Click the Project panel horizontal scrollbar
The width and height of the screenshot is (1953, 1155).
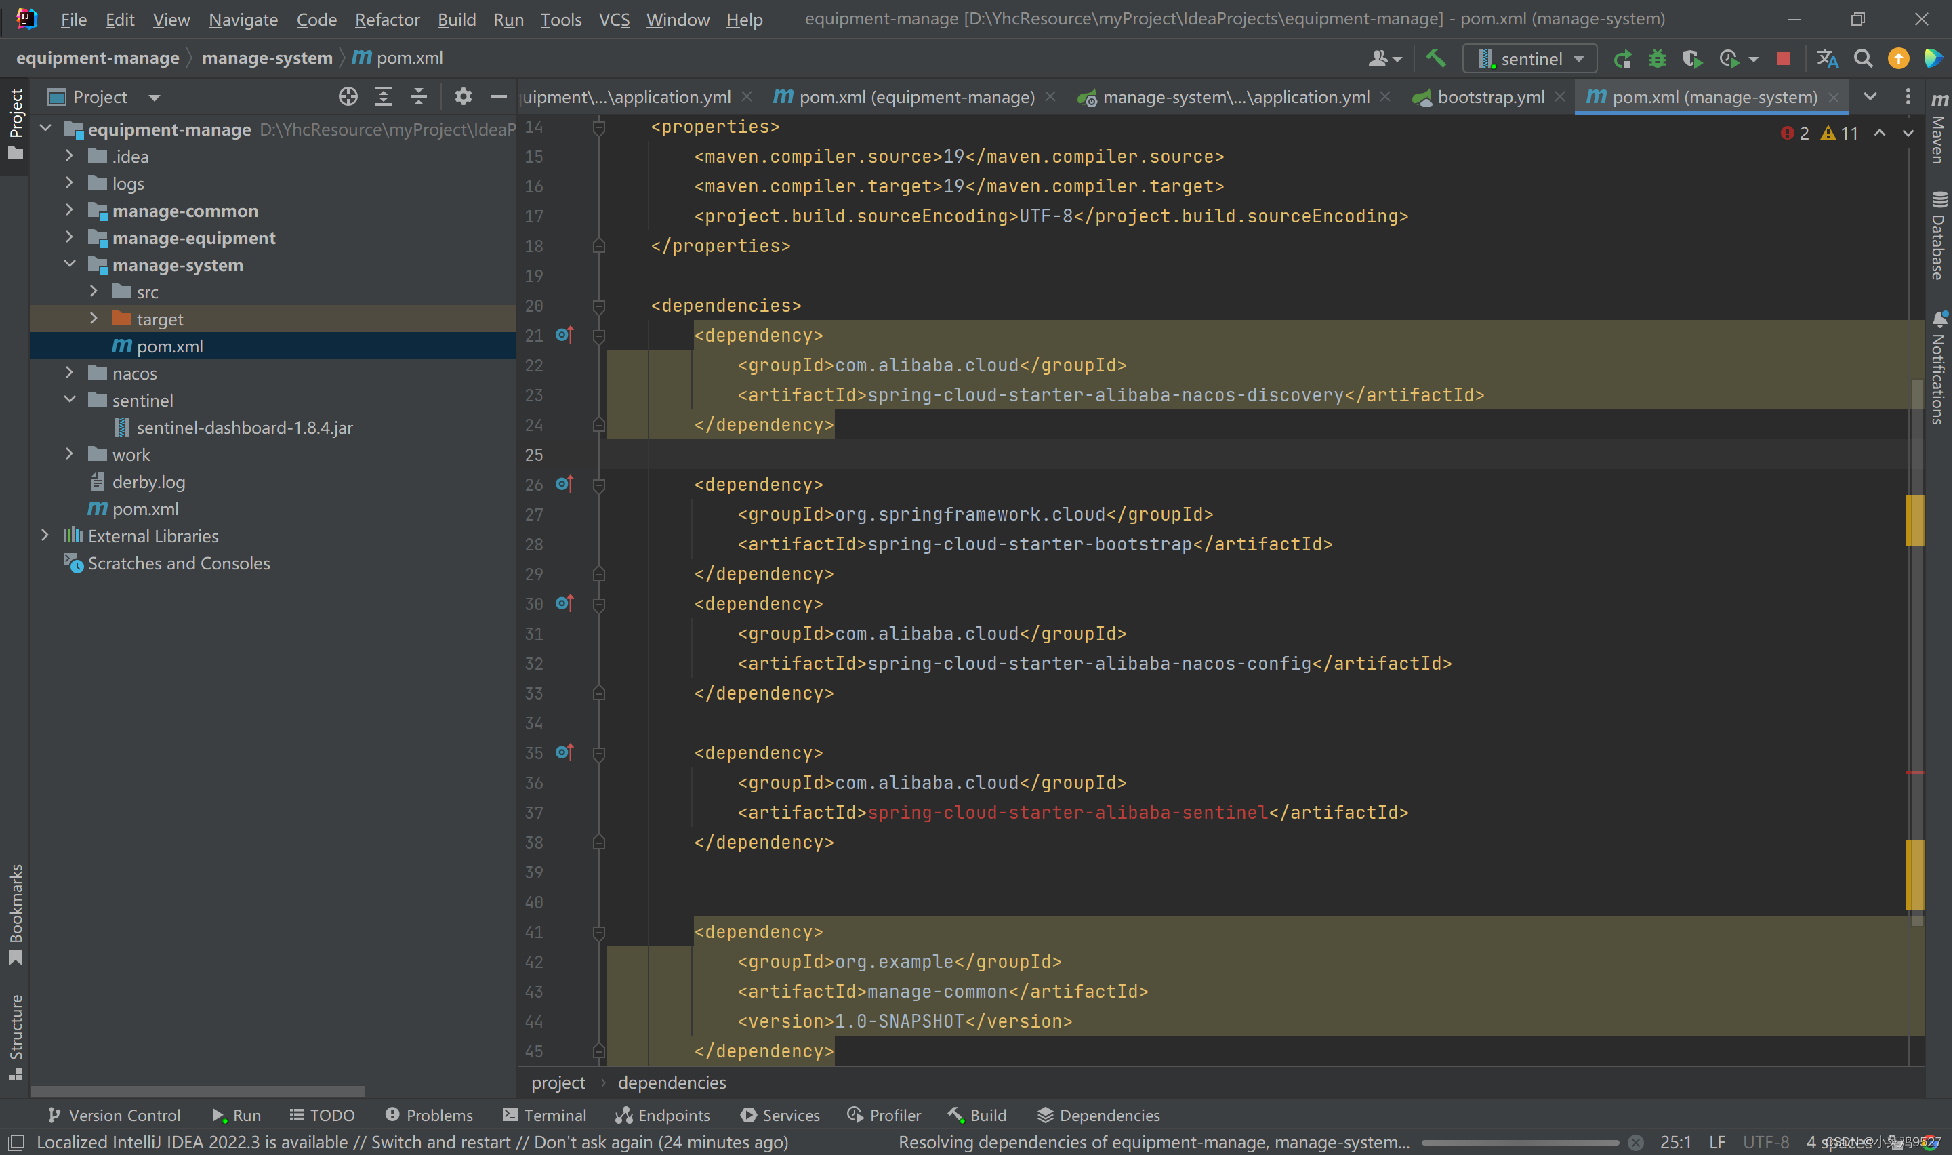tap(197, 1091)
